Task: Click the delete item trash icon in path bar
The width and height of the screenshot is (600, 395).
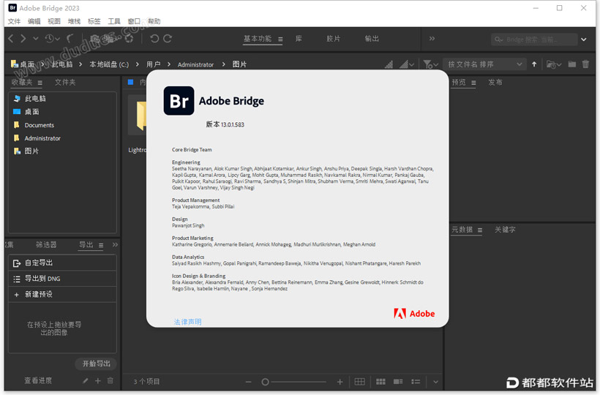Action: [586, 64]
